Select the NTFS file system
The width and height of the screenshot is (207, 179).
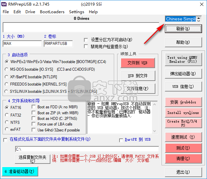7,122
